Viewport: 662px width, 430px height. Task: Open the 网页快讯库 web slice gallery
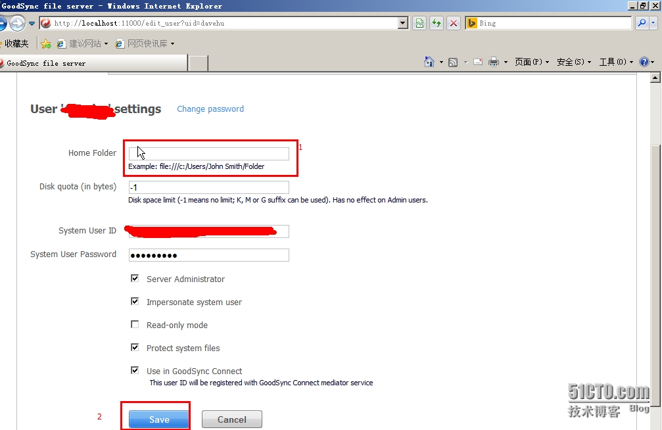(145, 43)
